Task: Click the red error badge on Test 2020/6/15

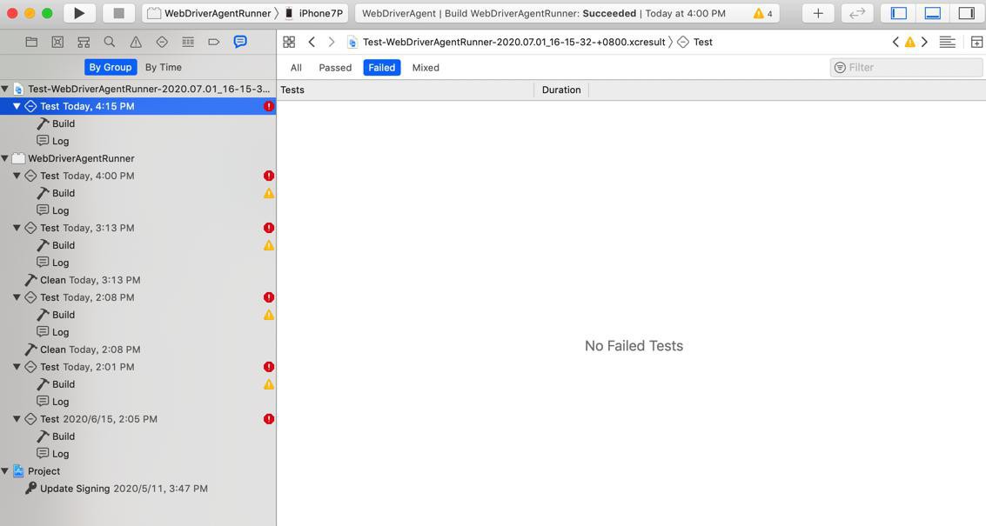Action: [x=269, y=419]
